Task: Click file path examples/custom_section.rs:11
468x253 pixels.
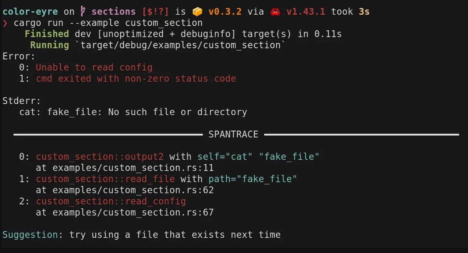Action: [x=133, y=168]
